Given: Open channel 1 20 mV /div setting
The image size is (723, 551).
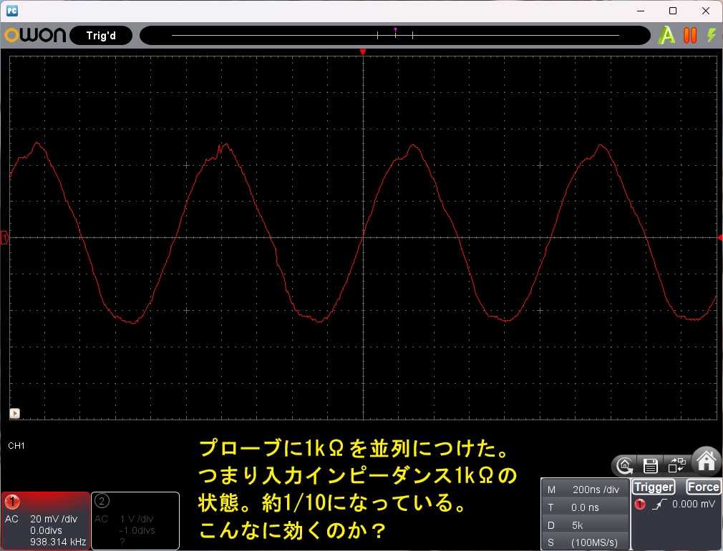Looking at the screenshot, I should (x=54, y=519).
